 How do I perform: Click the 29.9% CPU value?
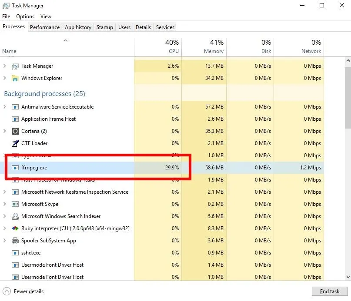point(172,168)
